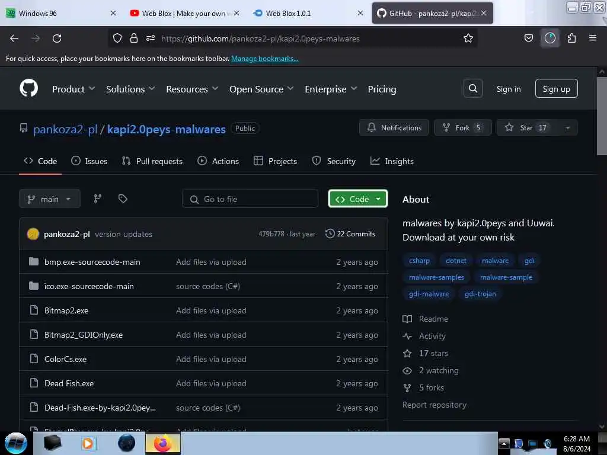The height and width of the screenshot is (455, 607).
Task: Click the Go to file field
Action: (x=250, y=199)
